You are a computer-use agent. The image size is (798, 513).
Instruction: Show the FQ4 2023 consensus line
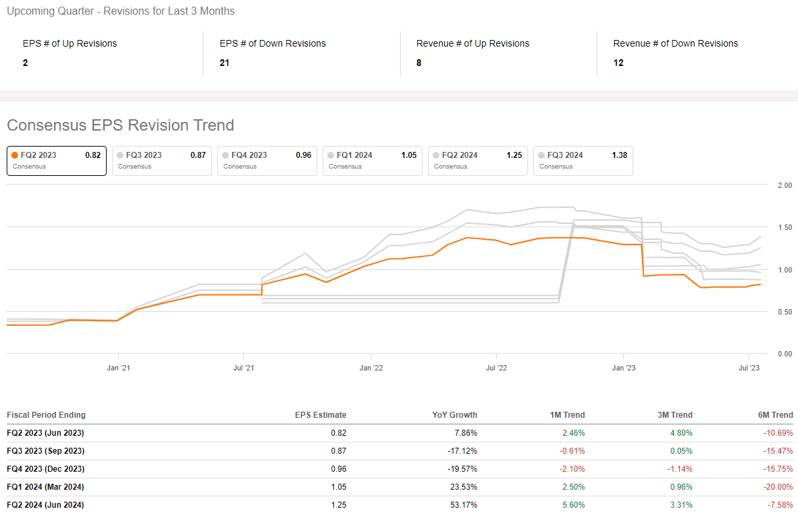pos(267,161)
